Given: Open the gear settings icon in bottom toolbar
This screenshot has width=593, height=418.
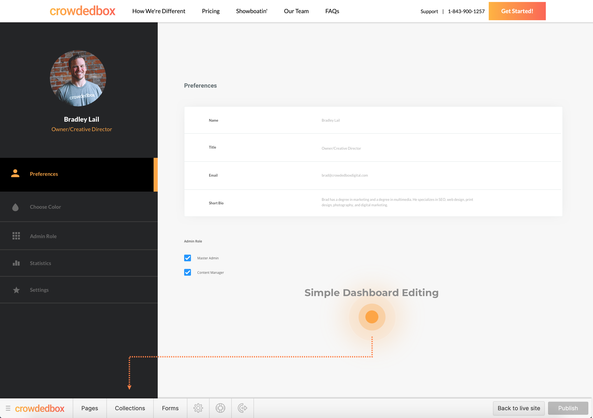Looking at the screenshot, I should click(x=198, y=408).
